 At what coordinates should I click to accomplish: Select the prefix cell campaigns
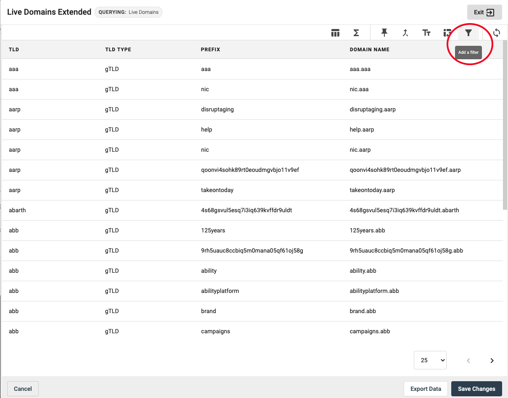point(215,331)
